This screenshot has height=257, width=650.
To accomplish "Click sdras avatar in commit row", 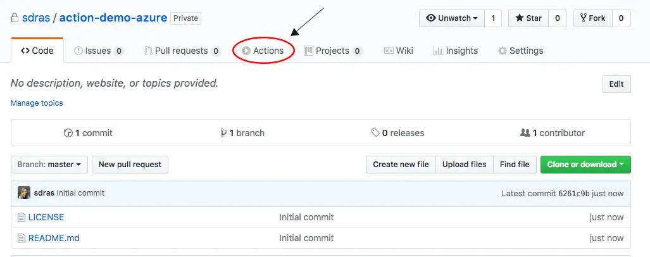I will (x=24, y=193).
